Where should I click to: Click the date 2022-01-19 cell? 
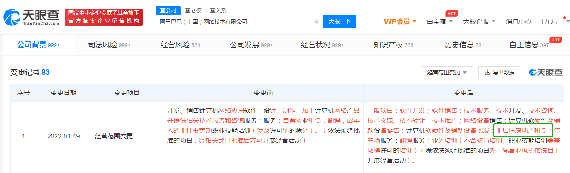[x=63, y=136]
